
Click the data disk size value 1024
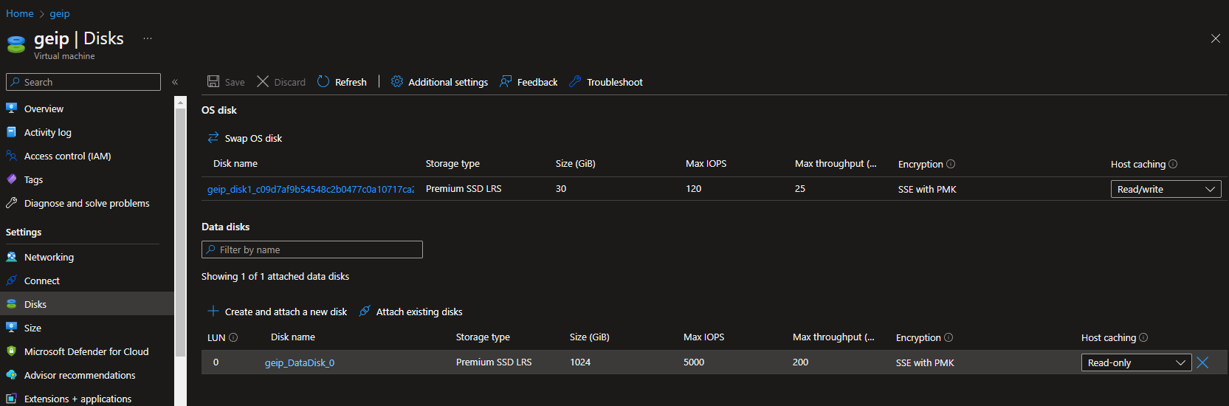(x=580, y=362)
